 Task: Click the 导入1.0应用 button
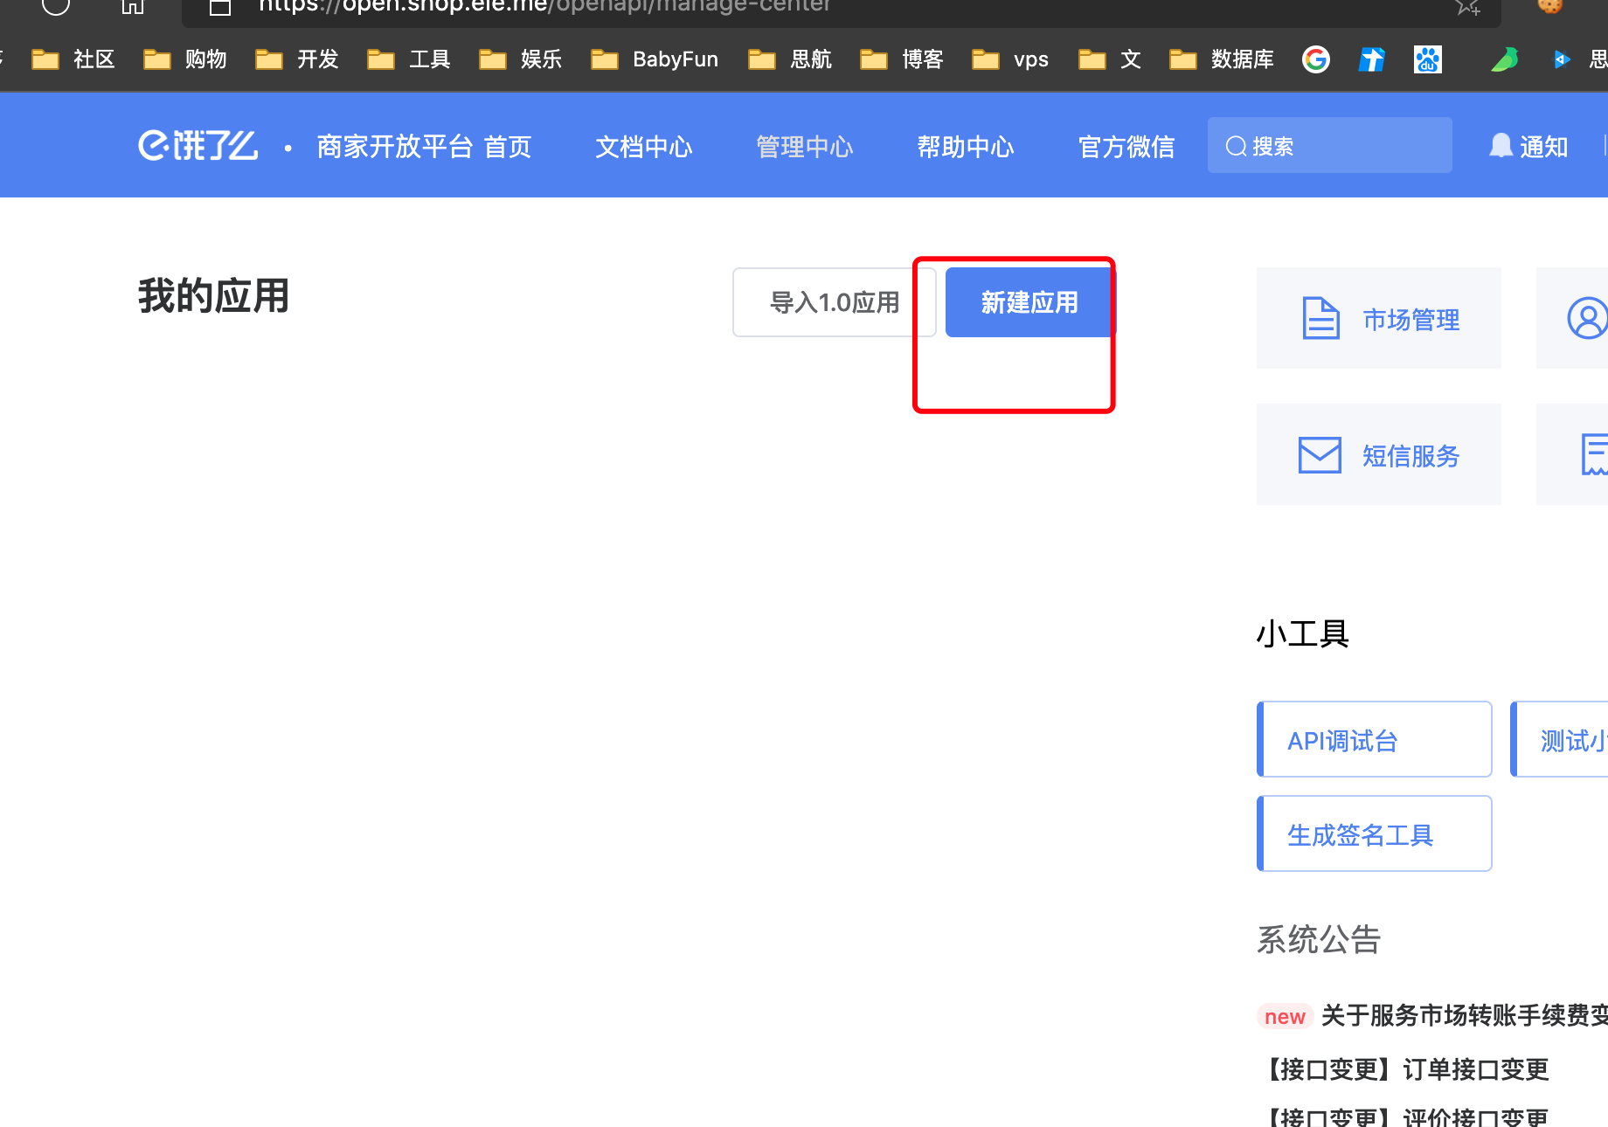click(x=833, y=301)
